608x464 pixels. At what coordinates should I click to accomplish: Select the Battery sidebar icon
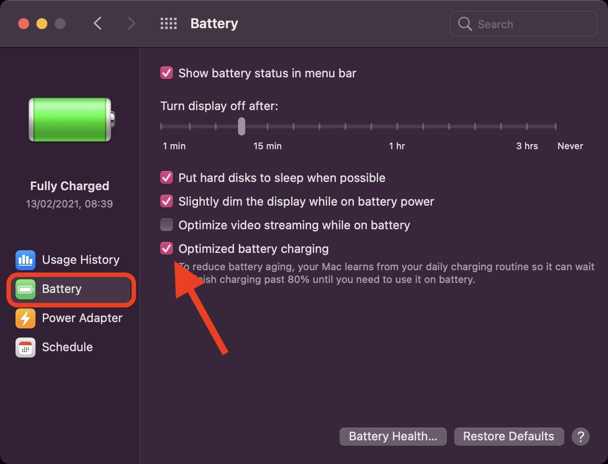click(25, 289)
